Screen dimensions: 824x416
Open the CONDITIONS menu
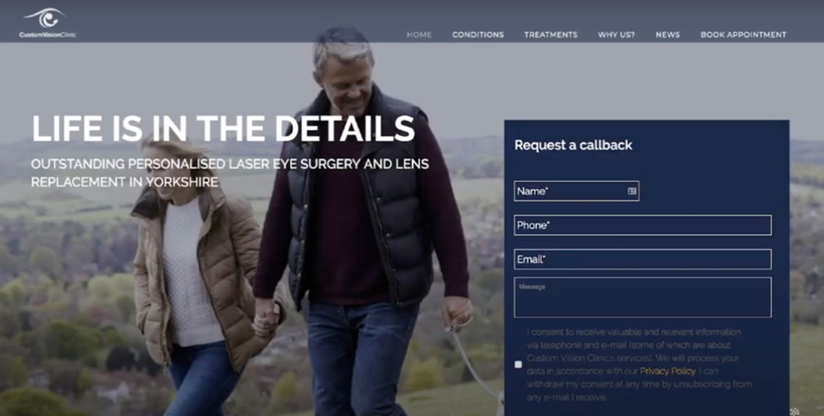[x=478, y=35]
